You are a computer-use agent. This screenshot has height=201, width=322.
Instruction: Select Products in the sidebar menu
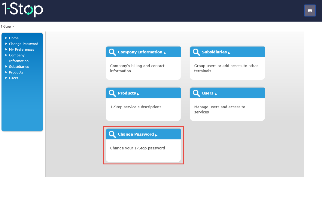[x=16, y=72]
